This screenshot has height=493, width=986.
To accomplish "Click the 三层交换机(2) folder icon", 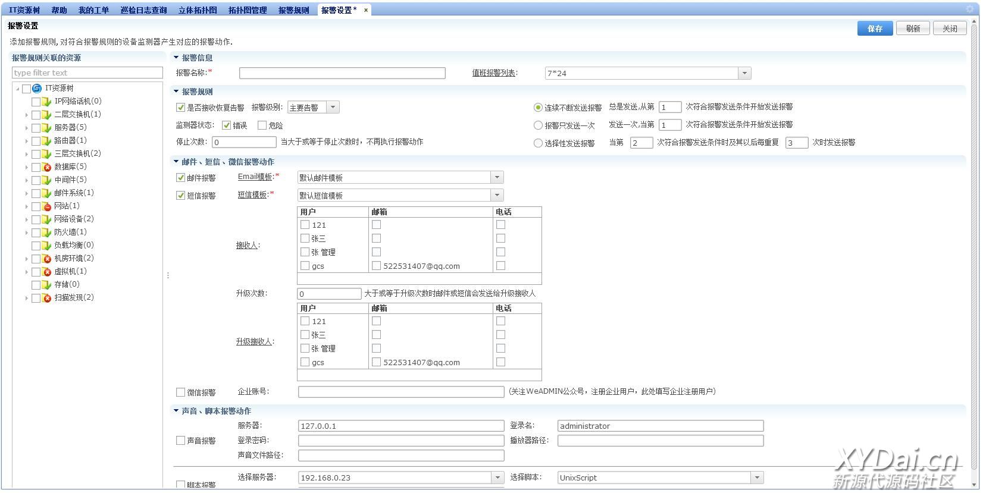I will tap(46, 153).
